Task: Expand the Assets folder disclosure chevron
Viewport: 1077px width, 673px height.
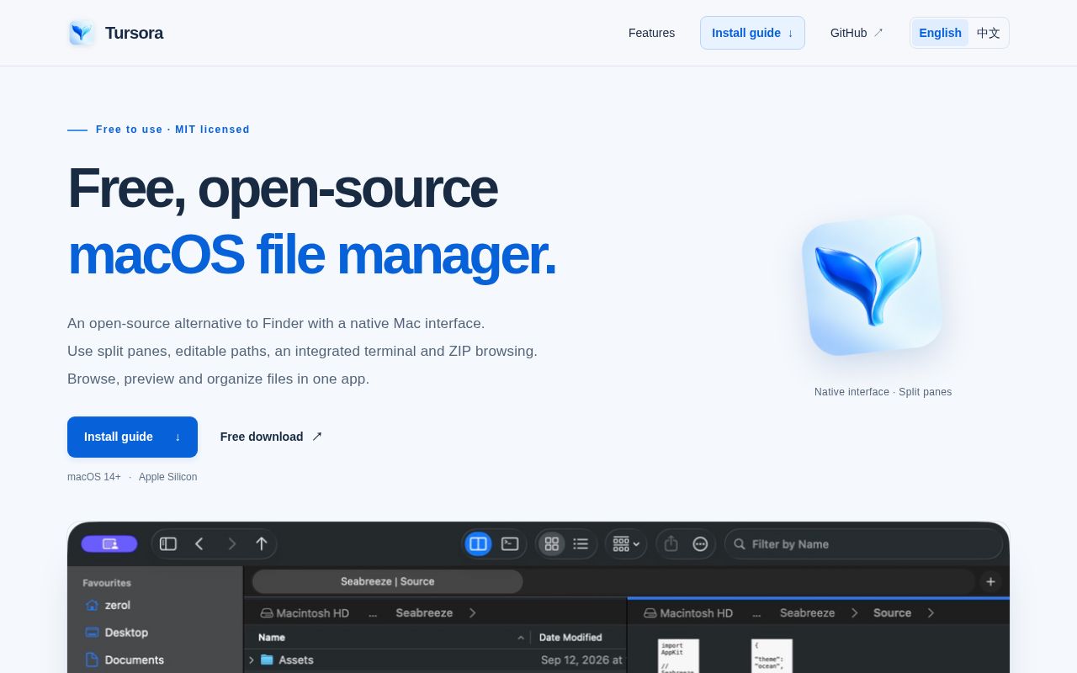Action: (252, 660)
